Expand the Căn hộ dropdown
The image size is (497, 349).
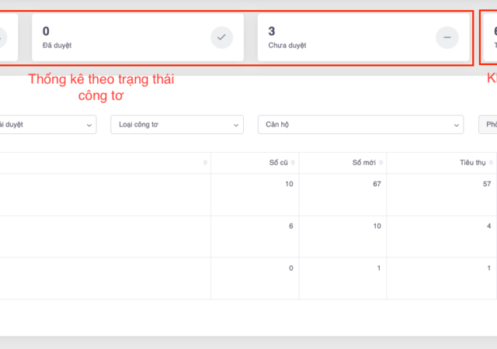click(x=361, y=124)
